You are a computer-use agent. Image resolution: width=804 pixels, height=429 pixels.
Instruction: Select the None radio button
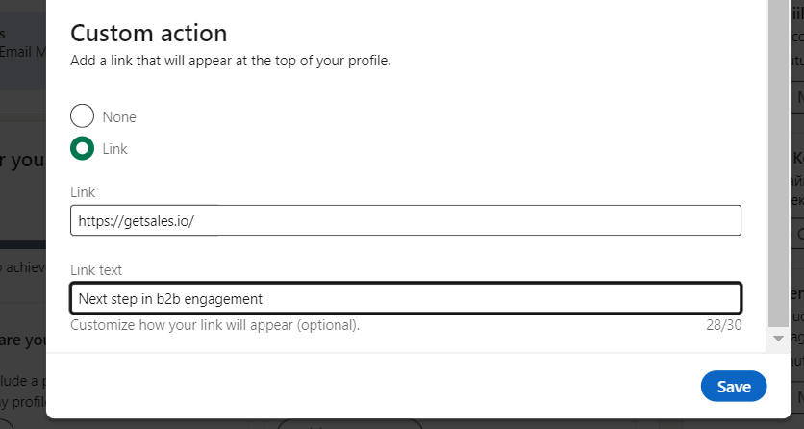click(83, 116)
